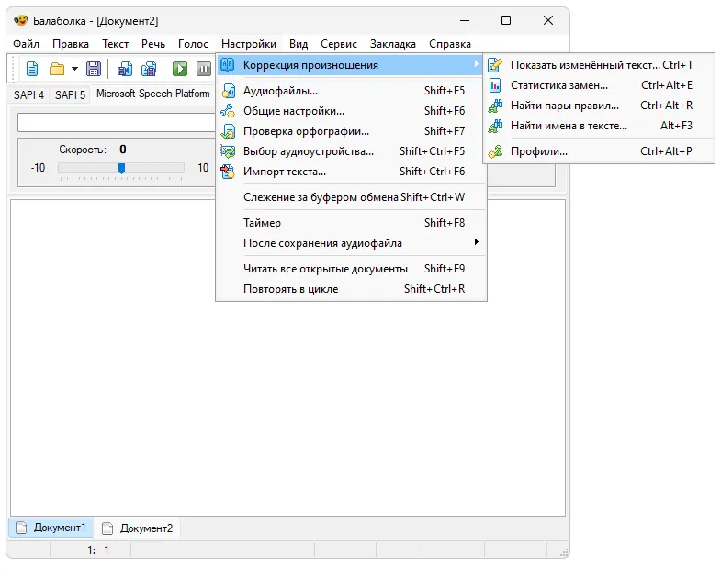Choose Проверка орфографии... menu entry

click(x=351, y=131)
